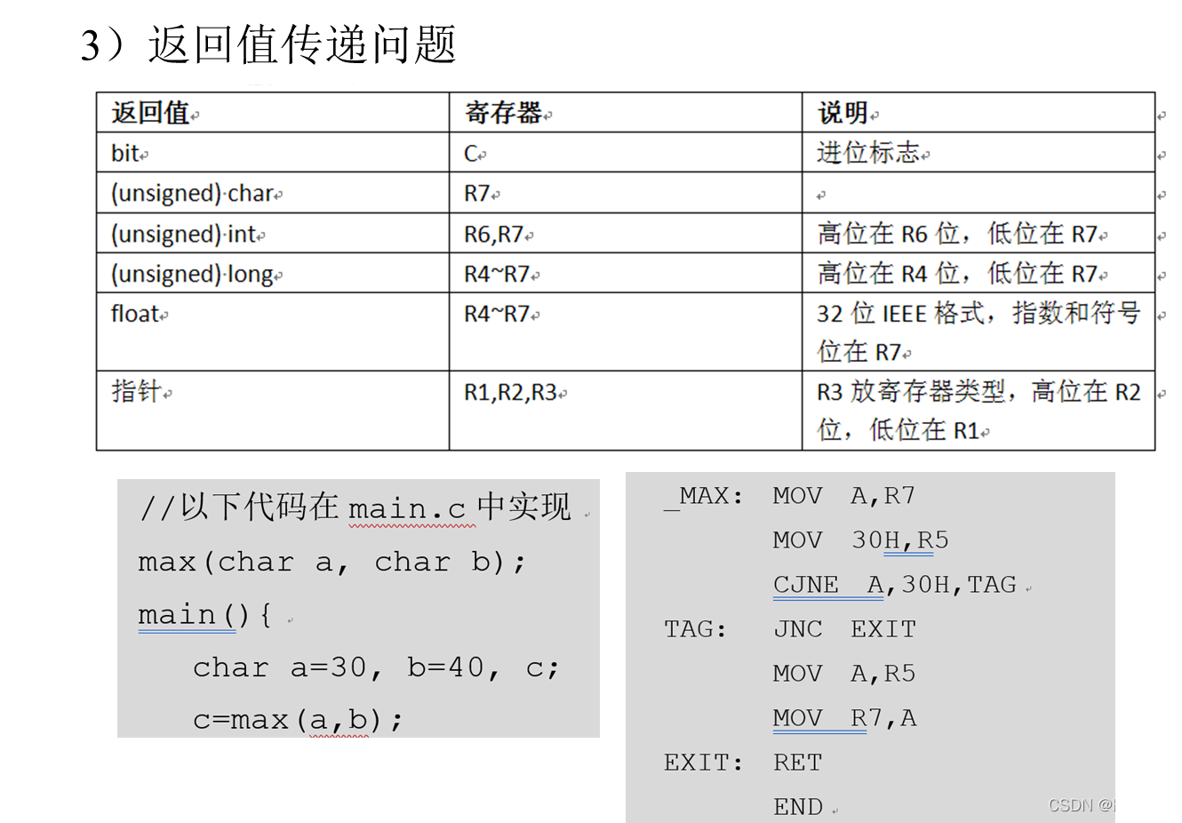Click the 'MOV 30H,R5' instruction
Screen dimensions: 1182x823
tap(861, 539)
